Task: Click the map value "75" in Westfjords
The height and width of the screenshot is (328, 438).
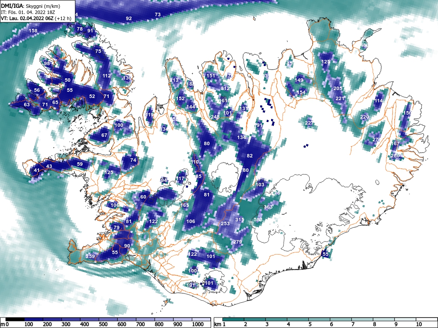Action: pos(98,51)
